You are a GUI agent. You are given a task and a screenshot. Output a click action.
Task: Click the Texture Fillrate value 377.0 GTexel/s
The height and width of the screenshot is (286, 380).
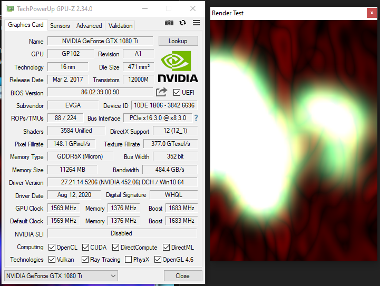click(171, 144)
